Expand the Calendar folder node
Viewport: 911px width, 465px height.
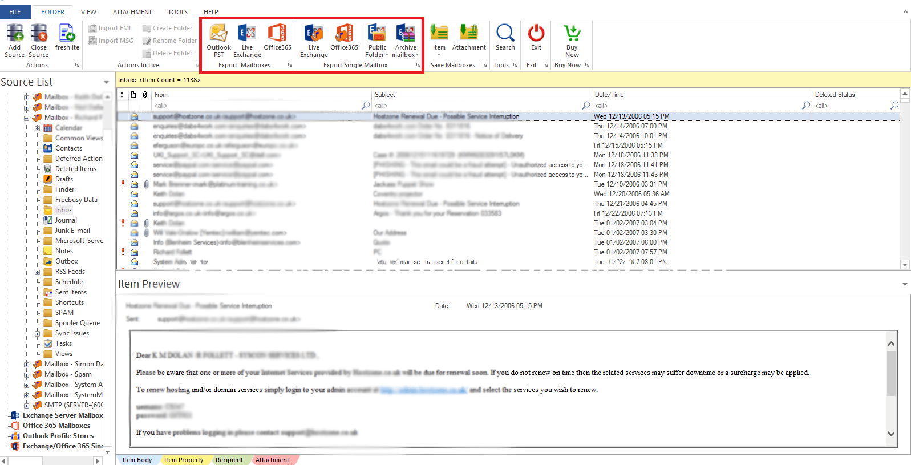click(x=38, y=128)
